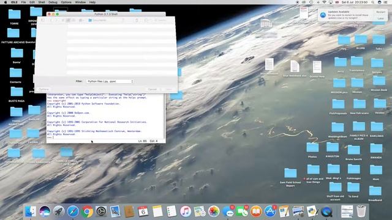Click the menu bar date and clock
The width and height of the screenshot is (392, 220).
pyautogui.click(x=355, y=2)
